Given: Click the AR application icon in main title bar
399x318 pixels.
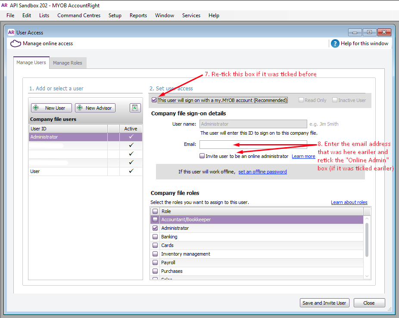Looking at the screenshot, I should click(x=4, y=5).
